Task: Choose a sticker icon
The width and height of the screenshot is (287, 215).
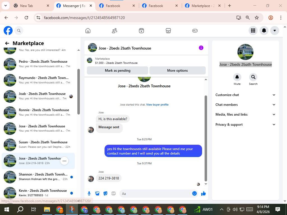Action: [x=105, y=193]
